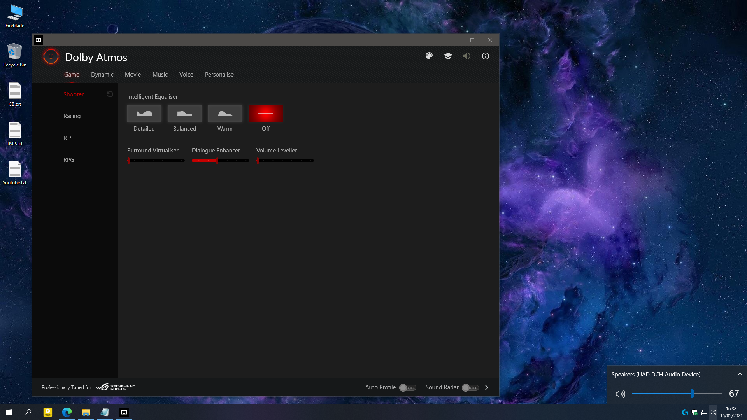Click the Speakers (UAD DCH Audio Device) label
Screen dimensions: 747x420
[656, 374]
